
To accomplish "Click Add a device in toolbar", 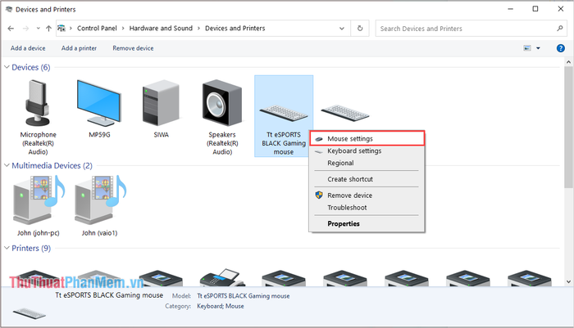I will [x=28, y=48].
